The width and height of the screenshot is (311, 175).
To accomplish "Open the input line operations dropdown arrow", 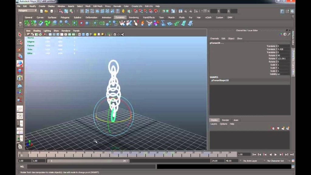I will [x=202, y=11].
